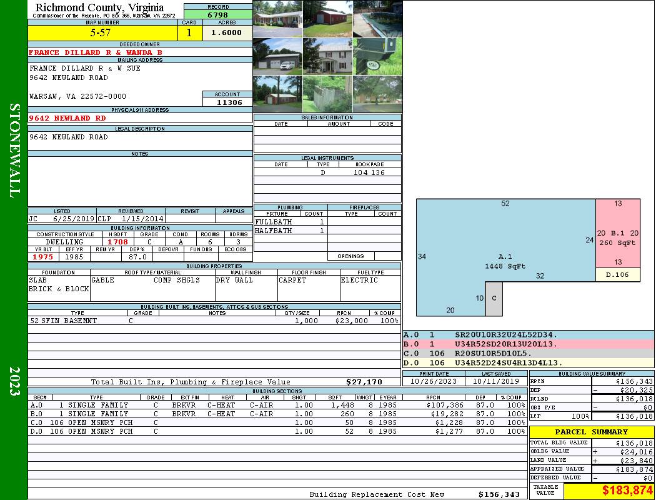This screenshot has width=656, height=500.
Task: Open the brick ranch house photo
Action: pos(277,19)
